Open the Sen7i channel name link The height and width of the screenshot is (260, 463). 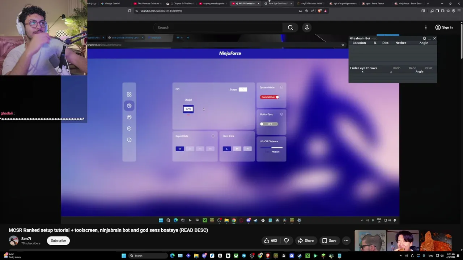26,239
